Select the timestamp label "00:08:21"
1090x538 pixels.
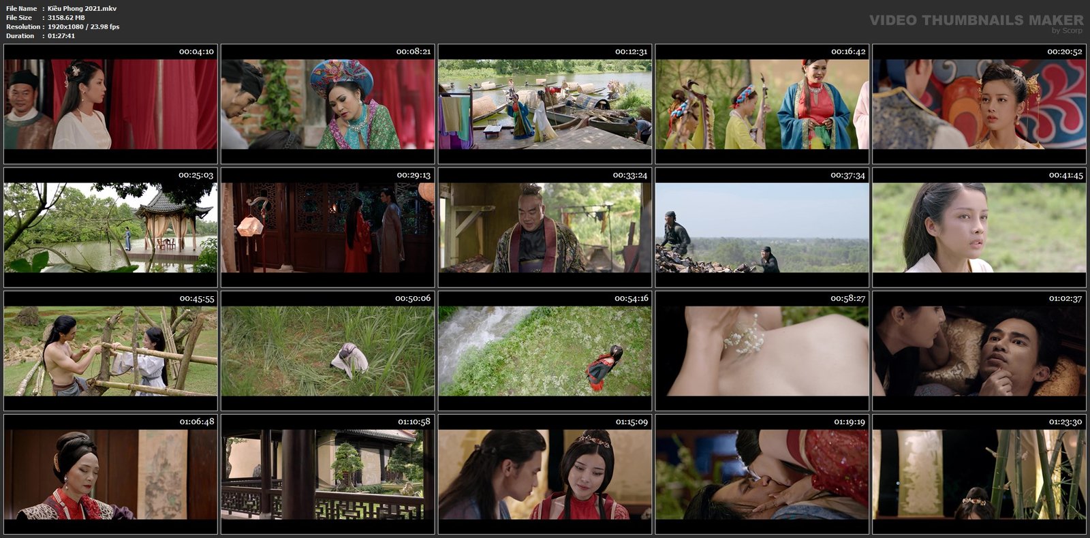pos(414,51)
